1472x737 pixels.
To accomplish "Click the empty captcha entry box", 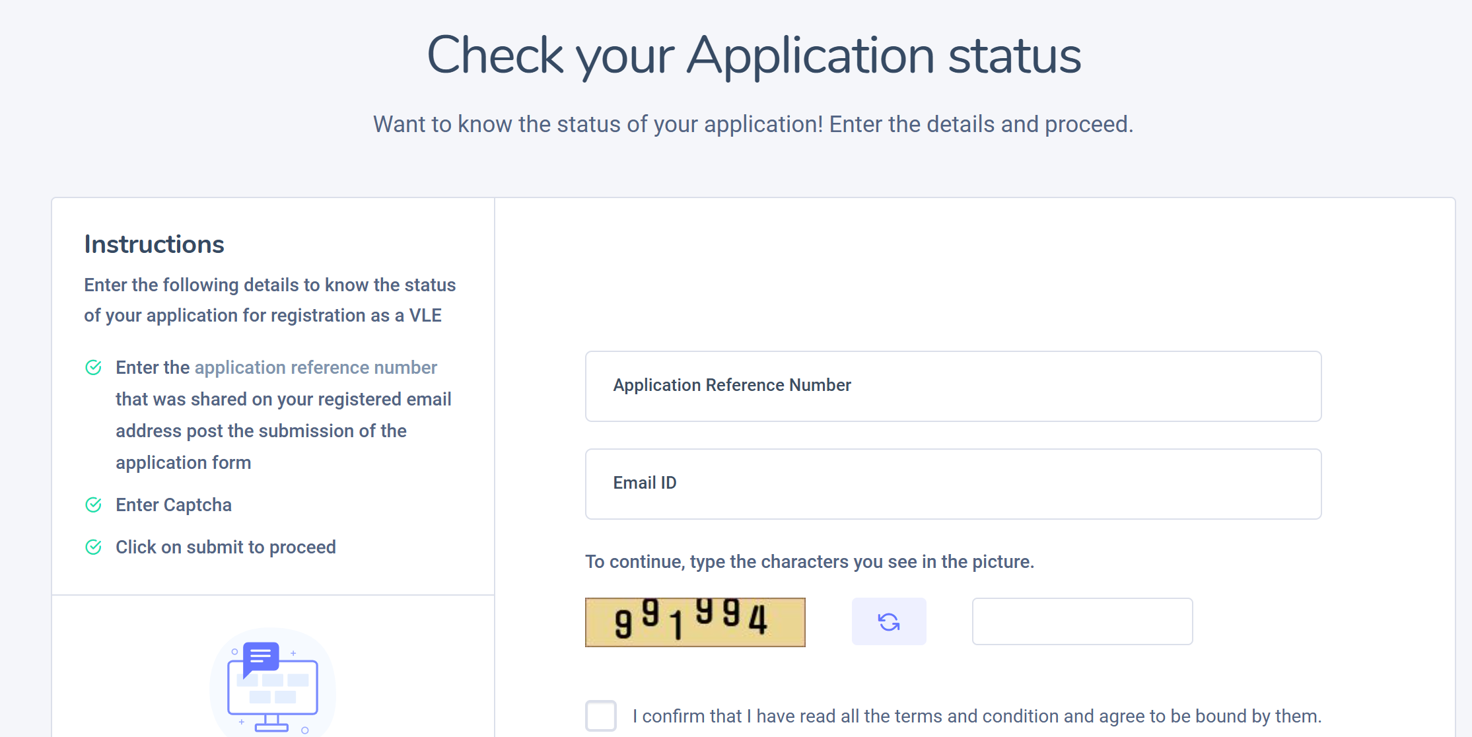I will point(1081,621).
